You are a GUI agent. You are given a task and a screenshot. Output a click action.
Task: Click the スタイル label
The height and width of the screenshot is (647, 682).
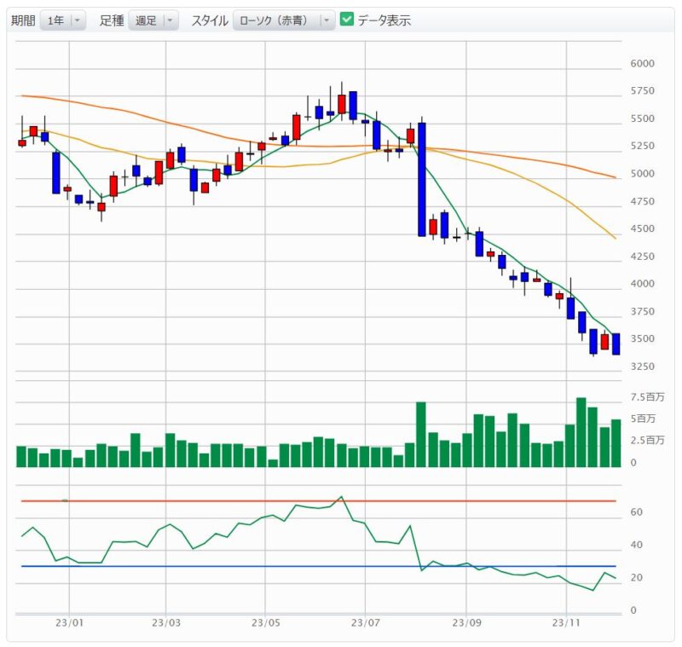click(210, 20)
